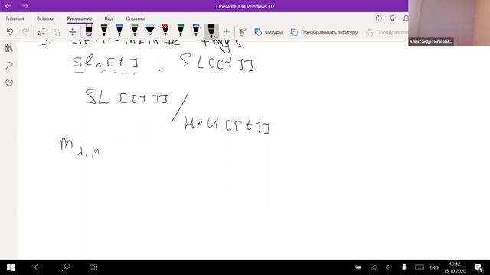Click the video thumbnail of Александр
Image resolution: width=490 pixels, height=275 pixels.
tap(449, 22)
